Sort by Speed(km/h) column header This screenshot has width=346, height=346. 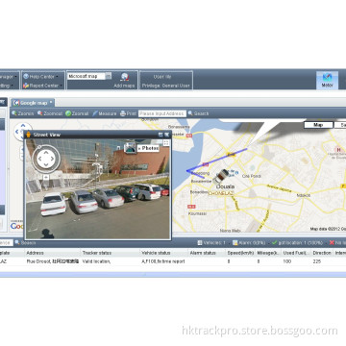point(240,253)
